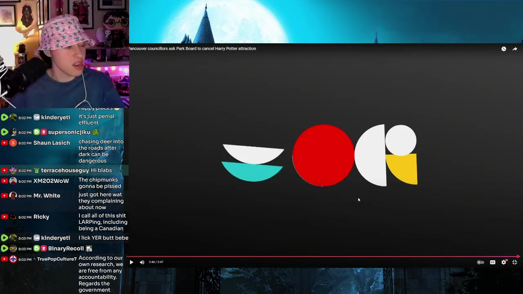Click supersonicjiku's avatar
Viewport: 523px width, 294px height.
point(13,132)
